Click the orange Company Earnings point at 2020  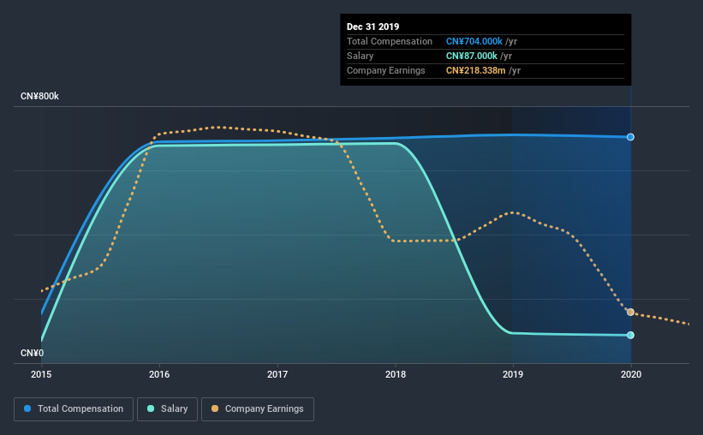tap(630, 313)
